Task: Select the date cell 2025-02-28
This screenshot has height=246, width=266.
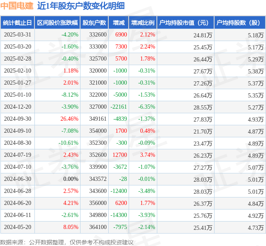Action: click(18, 58)
